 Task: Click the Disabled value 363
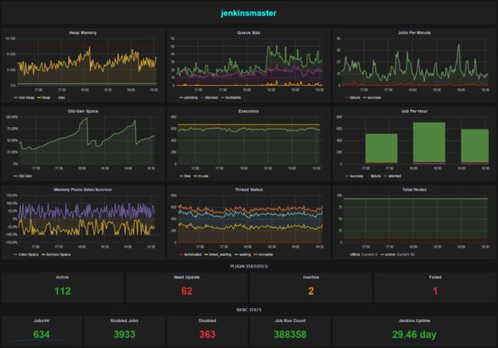208,335
